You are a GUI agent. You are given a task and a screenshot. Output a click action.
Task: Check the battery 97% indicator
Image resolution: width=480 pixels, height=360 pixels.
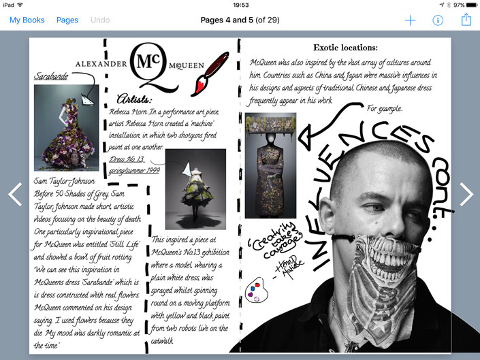[465, 5]
